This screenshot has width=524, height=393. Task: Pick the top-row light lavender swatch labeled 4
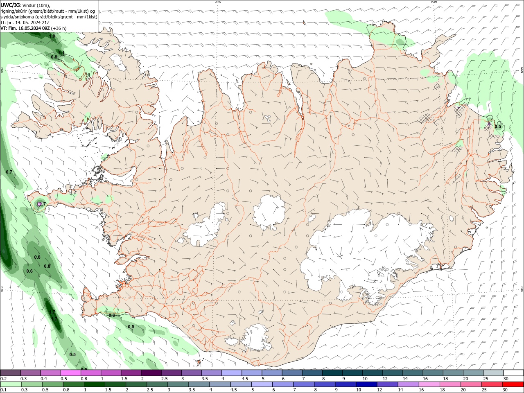(232, 373)
